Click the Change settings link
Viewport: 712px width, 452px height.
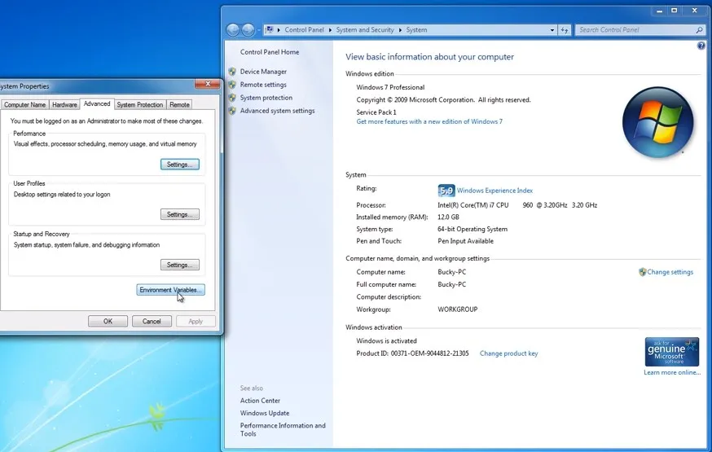pos(670,272)
